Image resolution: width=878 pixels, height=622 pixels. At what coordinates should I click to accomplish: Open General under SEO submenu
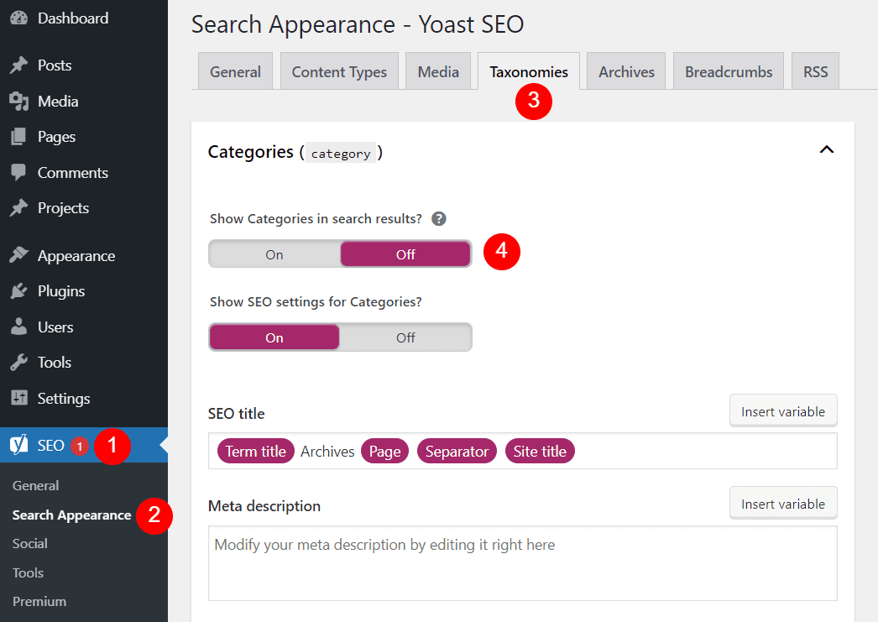point(36,485)
